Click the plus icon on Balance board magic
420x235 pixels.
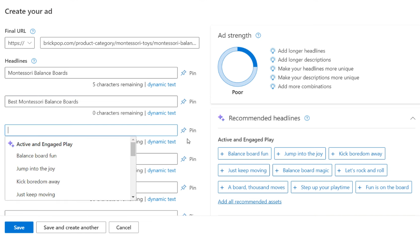[277, 170]
